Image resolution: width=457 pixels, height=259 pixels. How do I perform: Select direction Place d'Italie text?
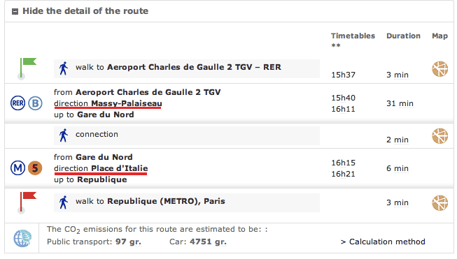(x=101, y=168)
